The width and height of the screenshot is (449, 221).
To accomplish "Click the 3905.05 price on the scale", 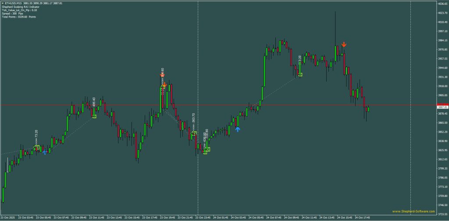I will 442,95.
